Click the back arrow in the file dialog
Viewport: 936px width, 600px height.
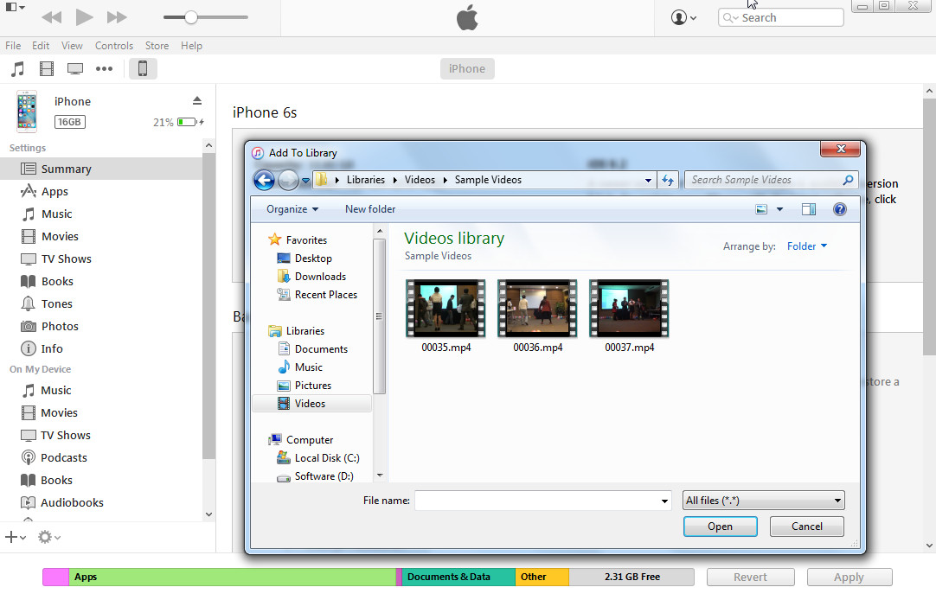click(264, 180)
